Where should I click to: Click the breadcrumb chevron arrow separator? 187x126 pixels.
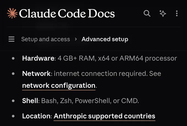(x=76, y=39)
